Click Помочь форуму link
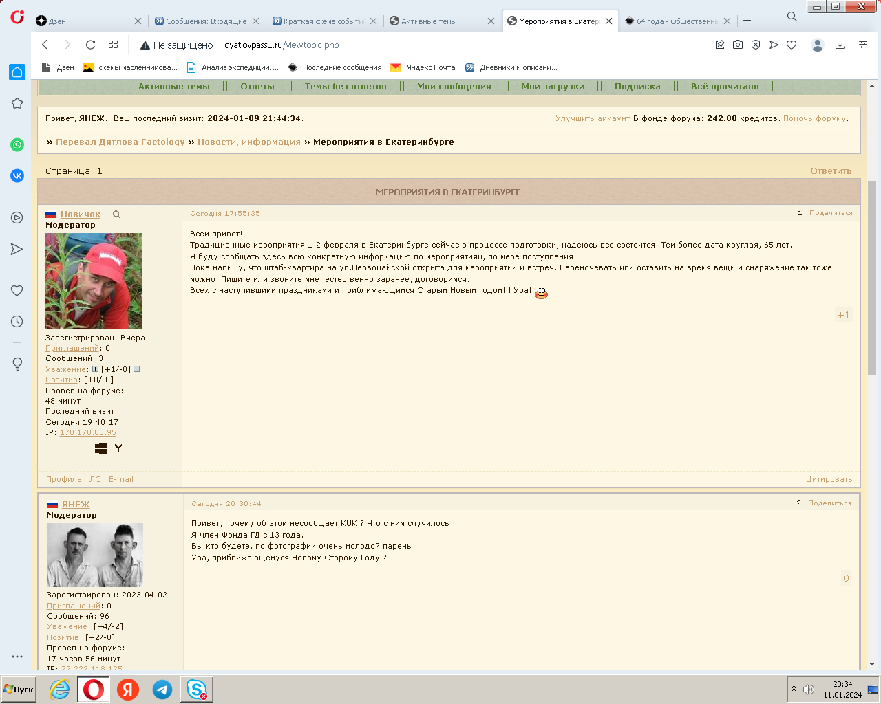The height and width of the screenshot is (704, 881). (x=814, y=118)
